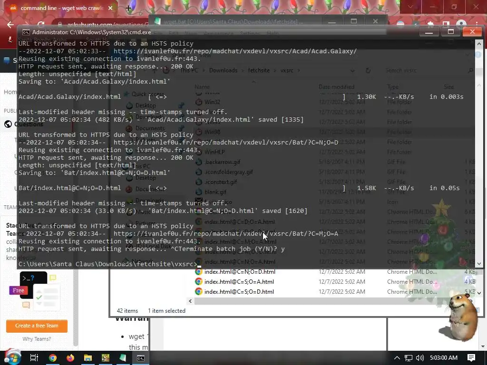Viewport: 487px width, 365px height.
Task: Click the taskbar clock showing 5:03:00 AM
Action: pyautogui.click(x=444, y=358)
